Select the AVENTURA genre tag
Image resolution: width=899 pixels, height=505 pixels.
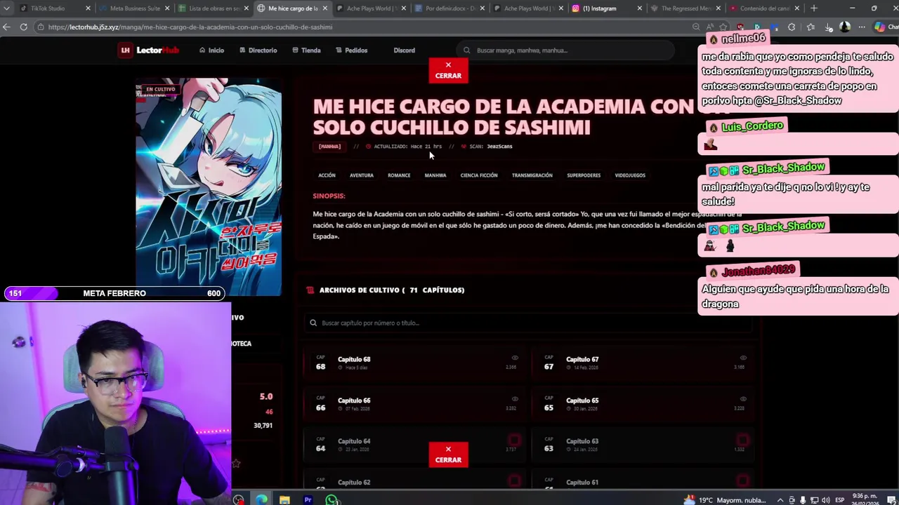click(362, 175)
